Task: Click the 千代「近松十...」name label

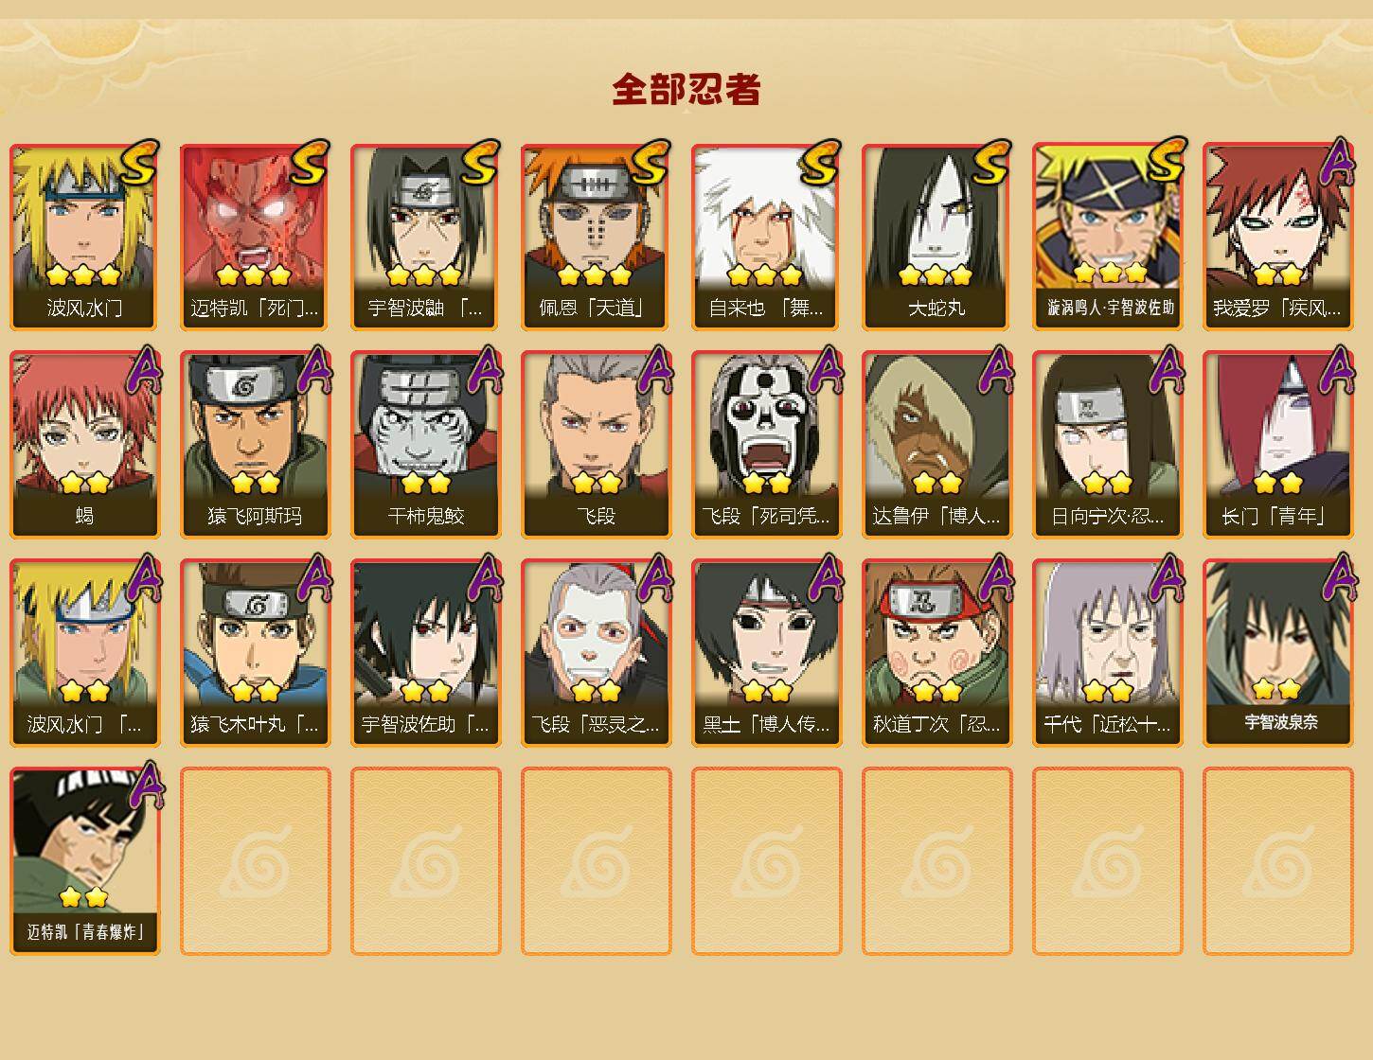Action: coord(1107,725)
